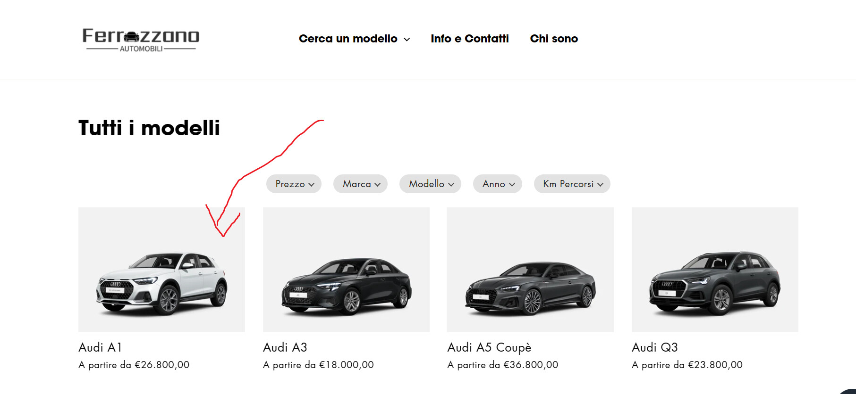The image size is (856, 394).
Task: Open the Modello filter dropdown
Action: click(x=430, y=184)
